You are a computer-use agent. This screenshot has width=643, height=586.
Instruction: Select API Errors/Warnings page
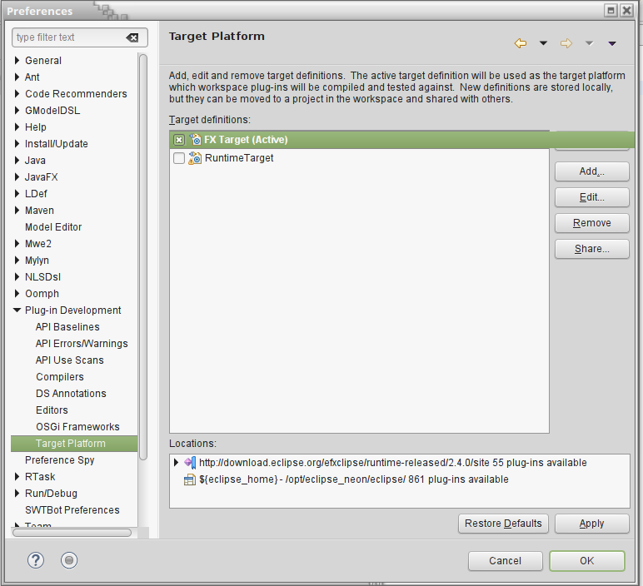(x=82, y=344)
